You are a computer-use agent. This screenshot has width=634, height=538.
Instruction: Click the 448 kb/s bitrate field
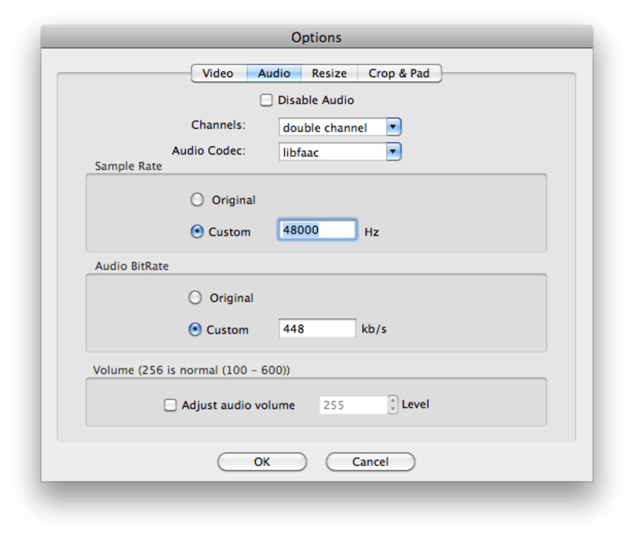317,329
